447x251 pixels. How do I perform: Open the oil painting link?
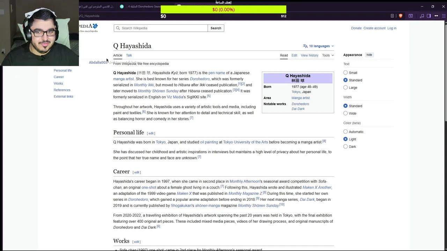[209, 142]
